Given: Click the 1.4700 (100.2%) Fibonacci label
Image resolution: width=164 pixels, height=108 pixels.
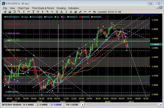Looking at the screenshot, I should [x=13, y=24].
